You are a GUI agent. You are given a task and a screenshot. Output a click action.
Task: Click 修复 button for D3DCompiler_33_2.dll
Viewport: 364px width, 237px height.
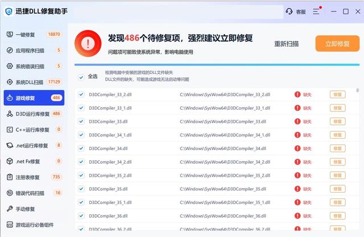click(337, 94)
